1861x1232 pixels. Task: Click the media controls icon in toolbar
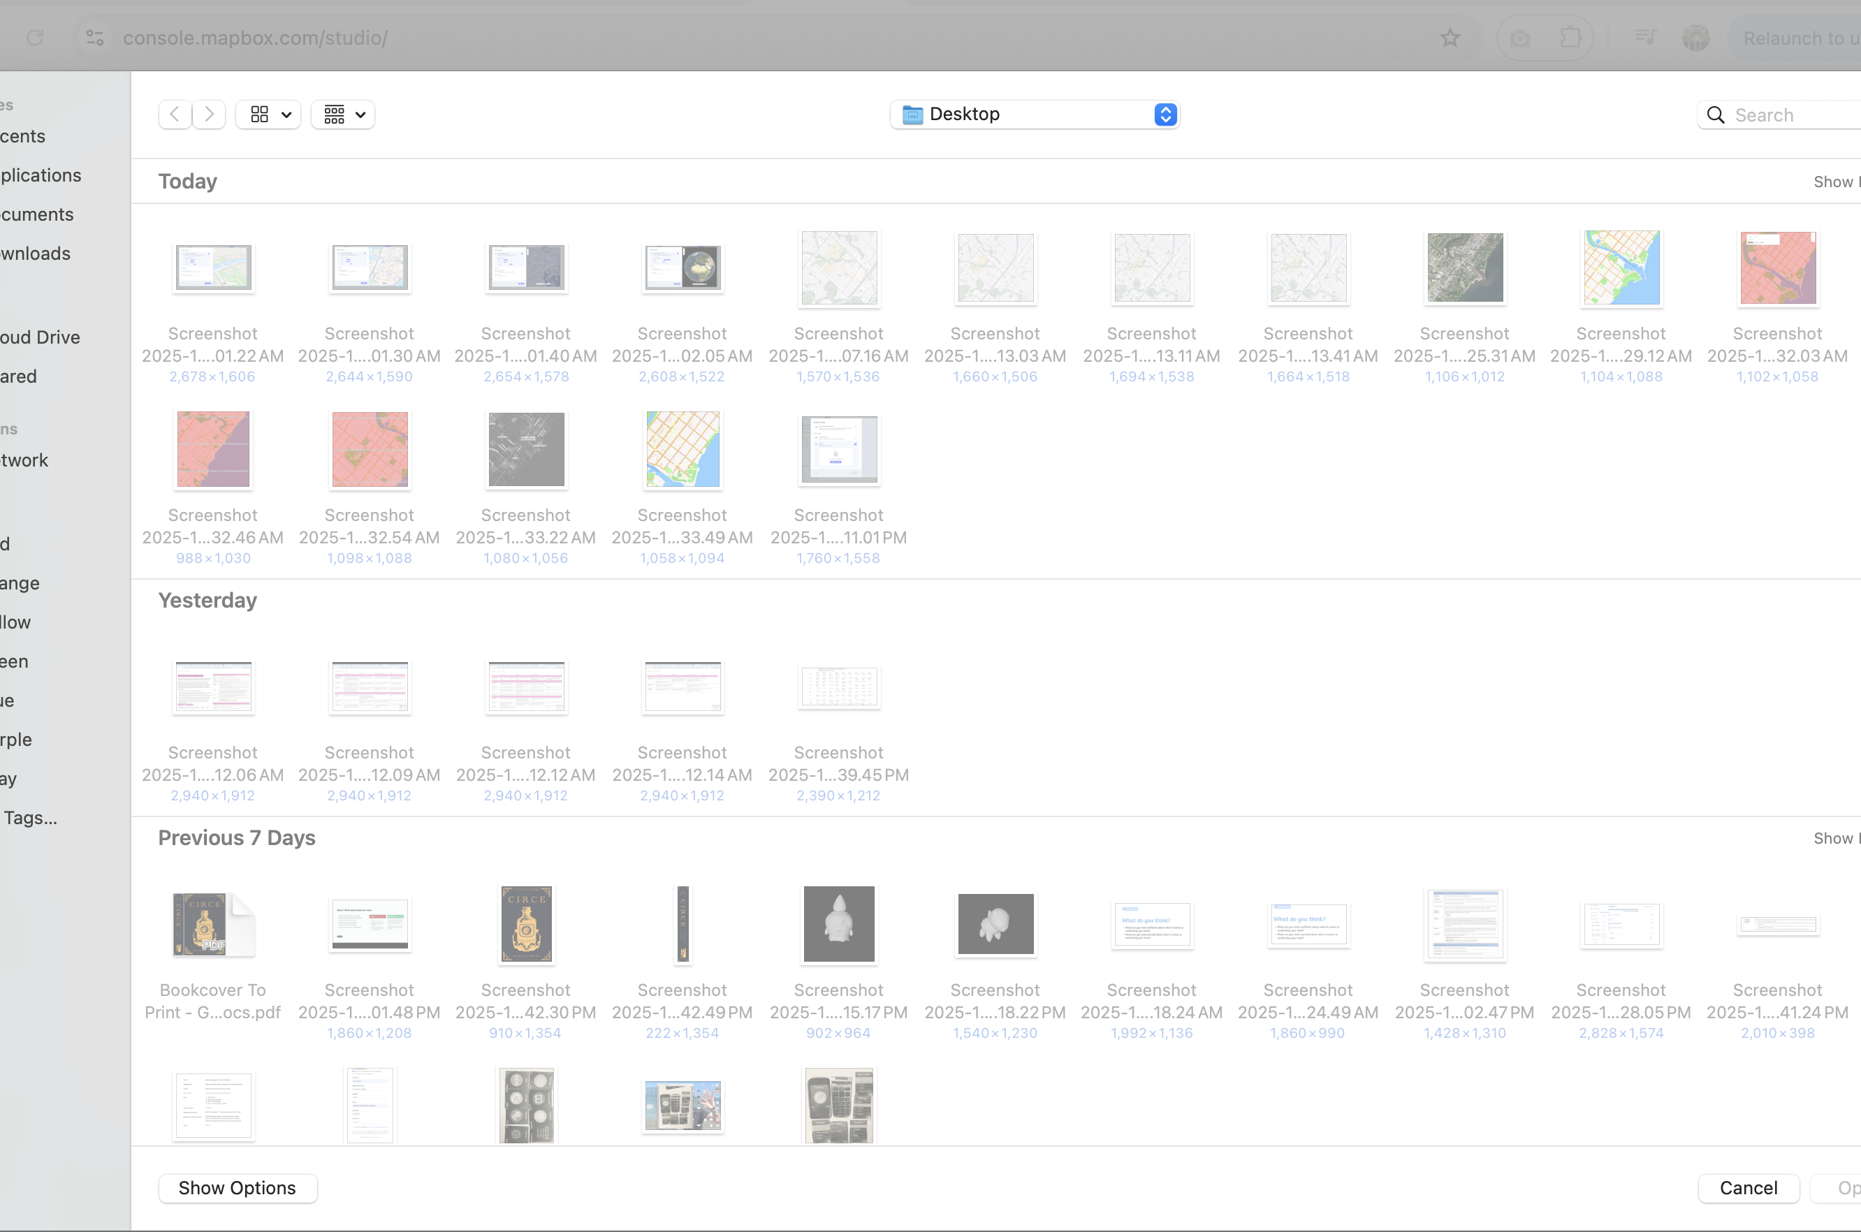(1645, 38)
